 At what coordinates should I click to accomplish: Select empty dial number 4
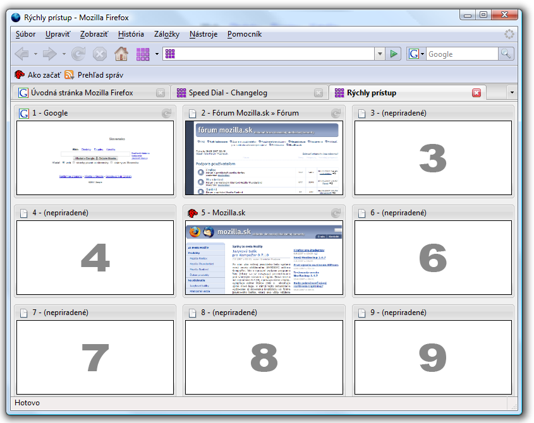(x=95, y=258)
